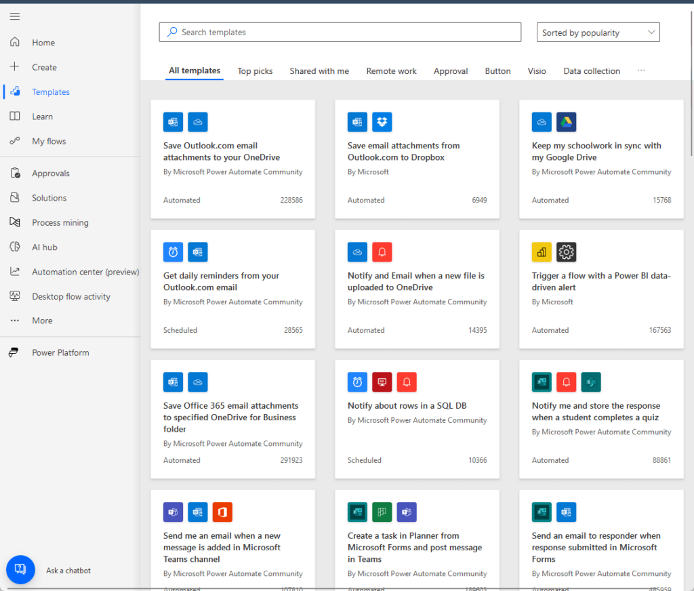Screen dimensions: 694x591
Task: Open the Sorted by popularity dropdown
Action: coord(598,33)
